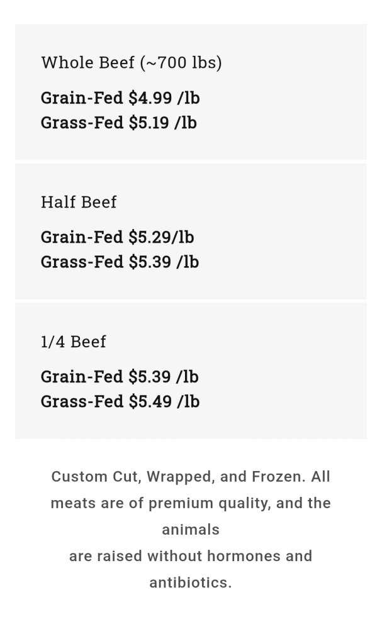The image size is (382, 629).
Task: Click the "Half Beef" heading
Action: click(79, 202)
